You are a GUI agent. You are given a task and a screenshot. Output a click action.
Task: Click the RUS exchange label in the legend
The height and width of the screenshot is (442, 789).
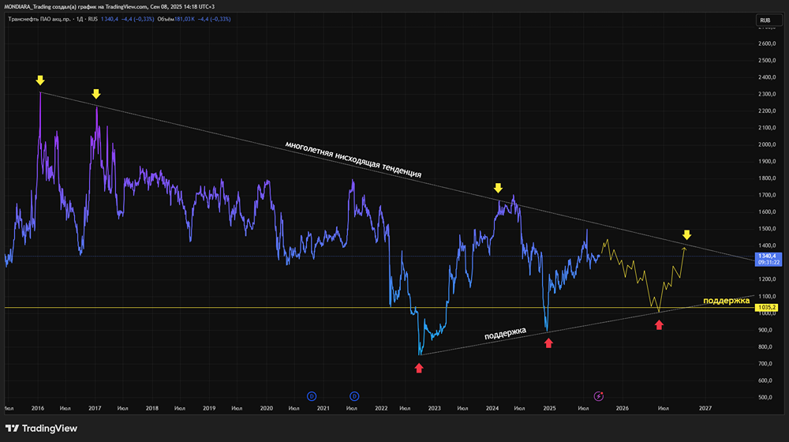pyautogui.click(x=92, y=19)
